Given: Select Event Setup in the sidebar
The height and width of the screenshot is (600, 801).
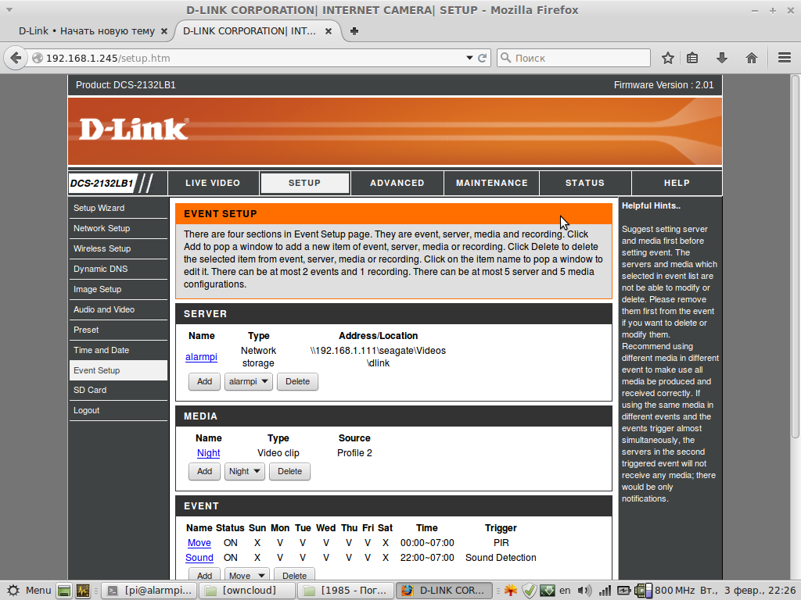Looking at the screenshot, I should click(x=118, y=370).
